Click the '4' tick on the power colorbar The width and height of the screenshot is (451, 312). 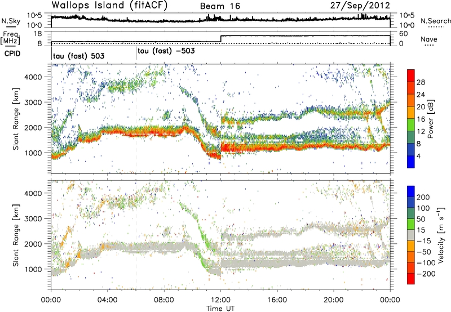418,156
